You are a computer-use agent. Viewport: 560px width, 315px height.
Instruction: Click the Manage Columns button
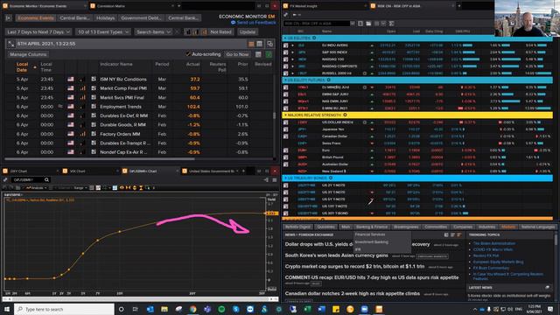coord(28,54)
